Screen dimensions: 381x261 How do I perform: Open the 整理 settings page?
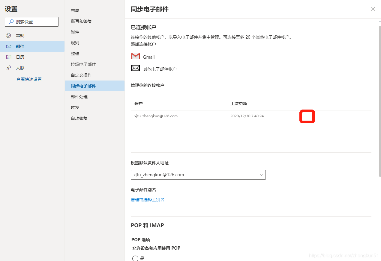click(x=94, y=54)
